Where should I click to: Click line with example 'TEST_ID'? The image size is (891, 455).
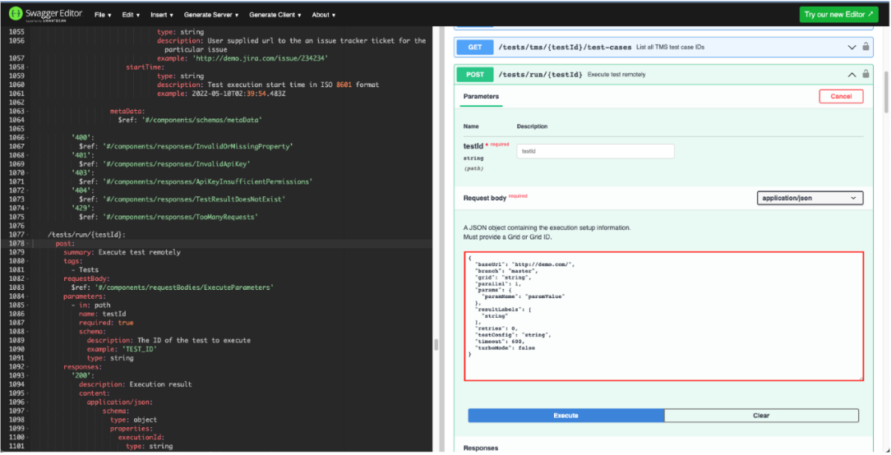click(121, 349)
